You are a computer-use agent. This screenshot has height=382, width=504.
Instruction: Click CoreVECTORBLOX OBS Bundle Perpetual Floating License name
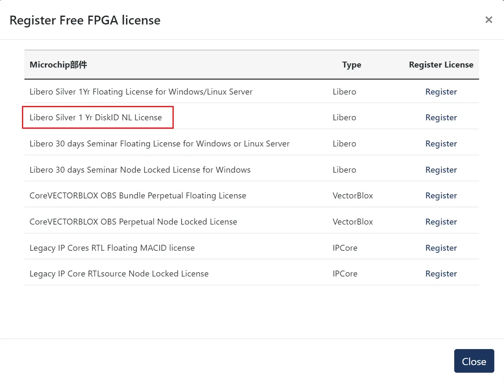pos(137,195)
